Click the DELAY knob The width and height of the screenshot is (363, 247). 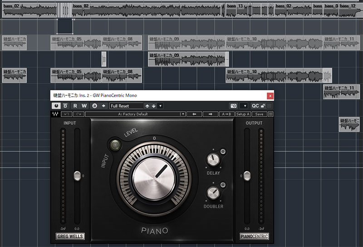pyautogui.click(x=213, y=160)
